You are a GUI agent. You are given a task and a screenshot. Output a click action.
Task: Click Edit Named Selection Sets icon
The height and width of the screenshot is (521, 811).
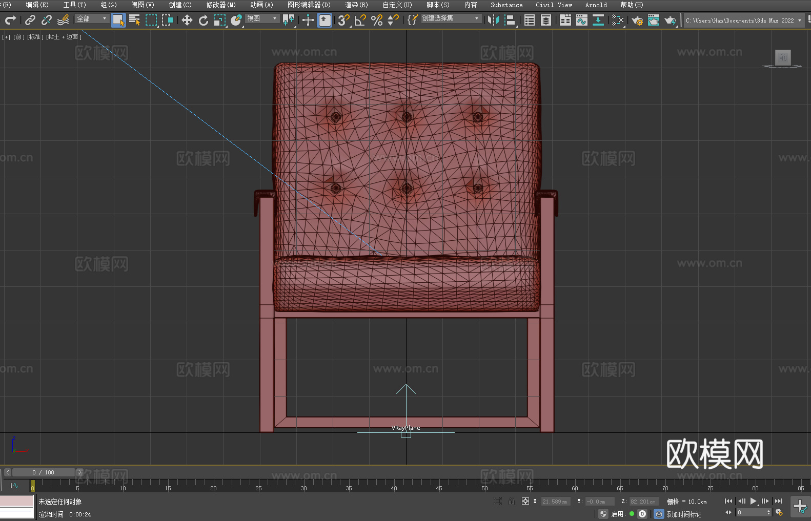(413, 20)
